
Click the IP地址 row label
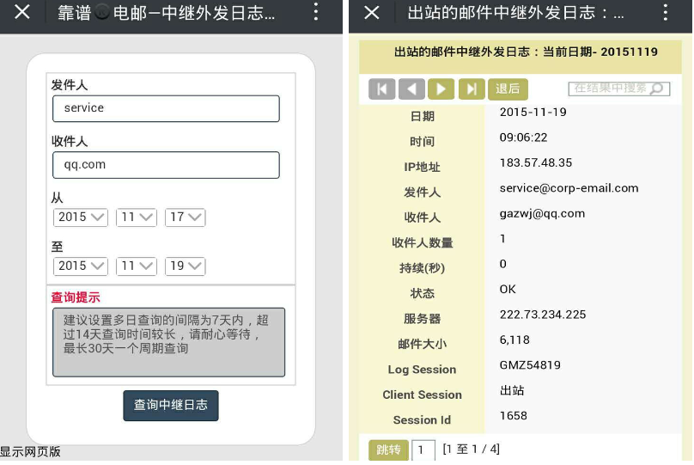422,167
